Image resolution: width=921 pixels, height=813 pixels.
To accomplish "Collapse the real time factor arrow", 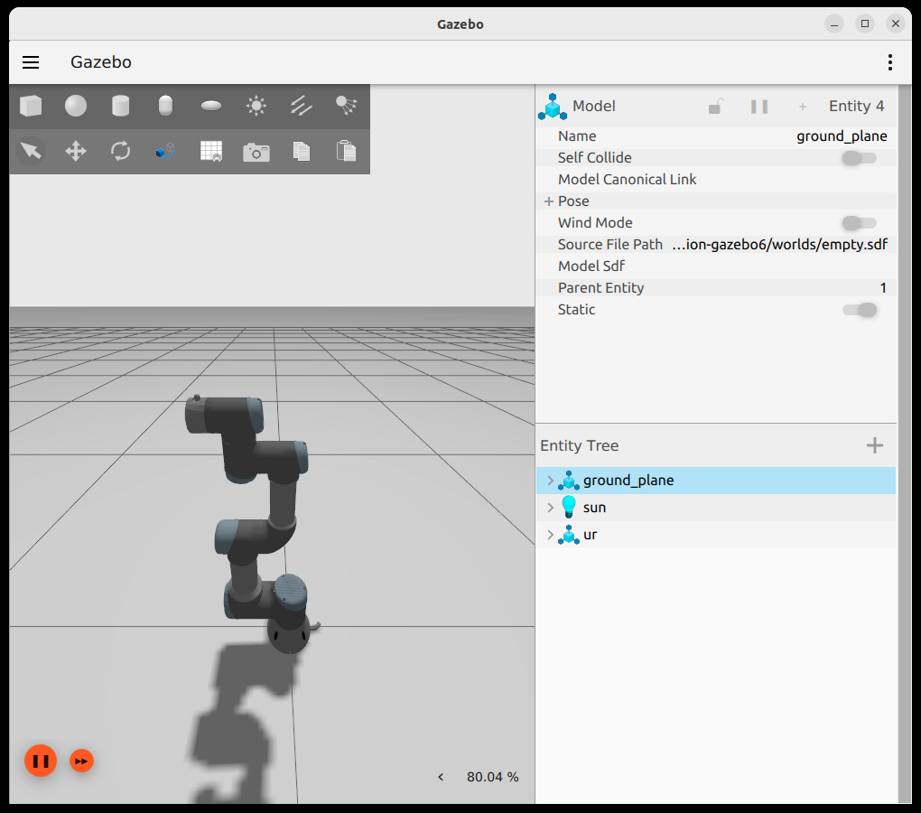I will click(441, 777).
